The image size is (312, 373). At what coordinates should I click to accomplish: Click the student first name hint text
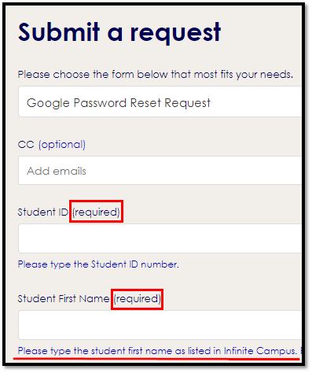tap(157, 351)
